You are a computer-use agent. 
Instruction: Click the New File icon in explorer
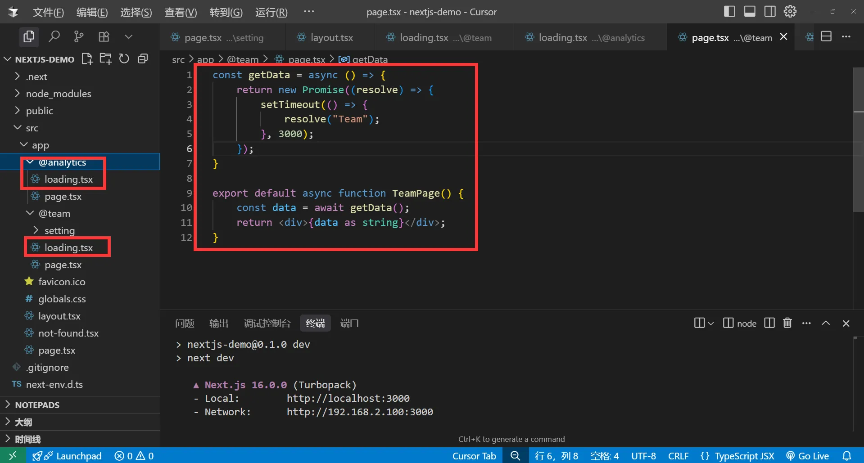click(x=87, y=59)
